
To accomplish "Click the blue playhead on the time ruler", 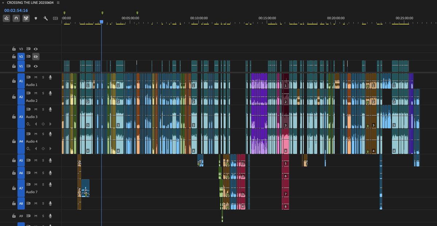I will [101, 21].
